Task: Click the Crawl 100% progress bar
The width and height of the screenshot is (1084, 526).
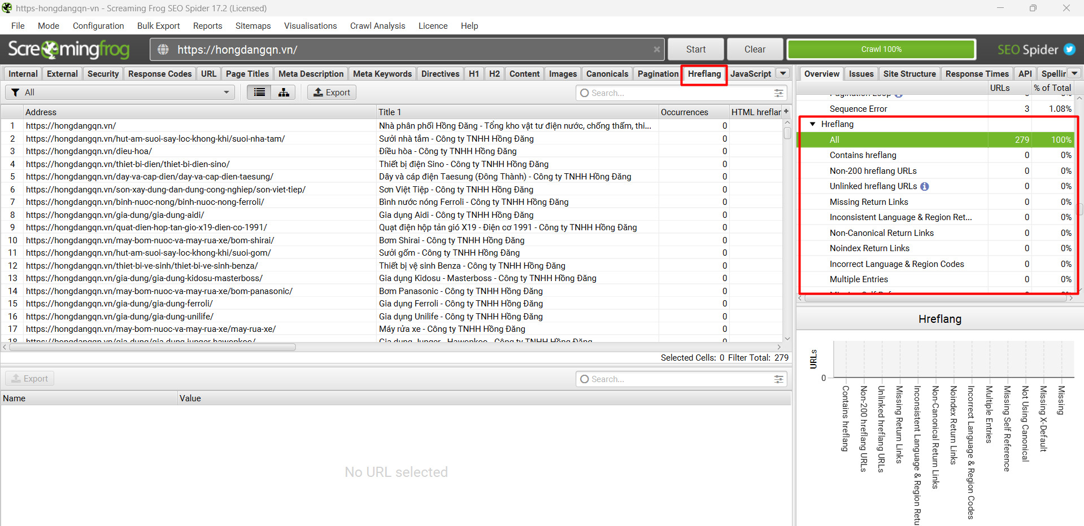Action: click(x=881, y=50)
